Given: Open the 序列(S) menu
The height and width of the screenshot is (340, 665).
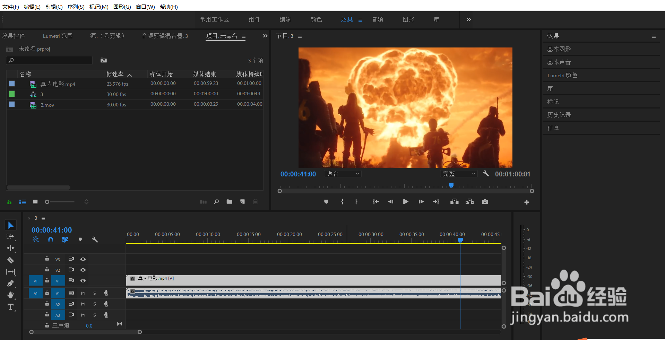Looking at the screenshot, I should coord(76,7).
